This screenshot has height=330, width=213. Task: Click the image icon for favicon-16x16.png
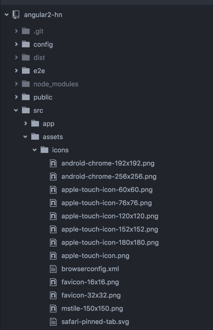53,282
